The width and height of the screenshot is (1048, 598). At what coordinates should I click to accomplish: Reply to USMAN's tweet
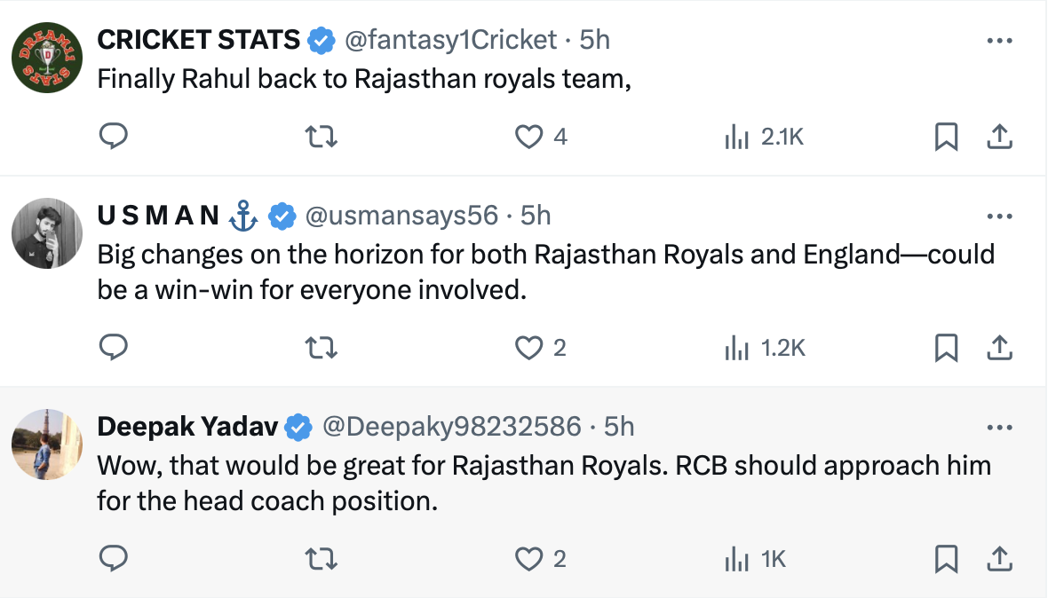click(113, 348)
